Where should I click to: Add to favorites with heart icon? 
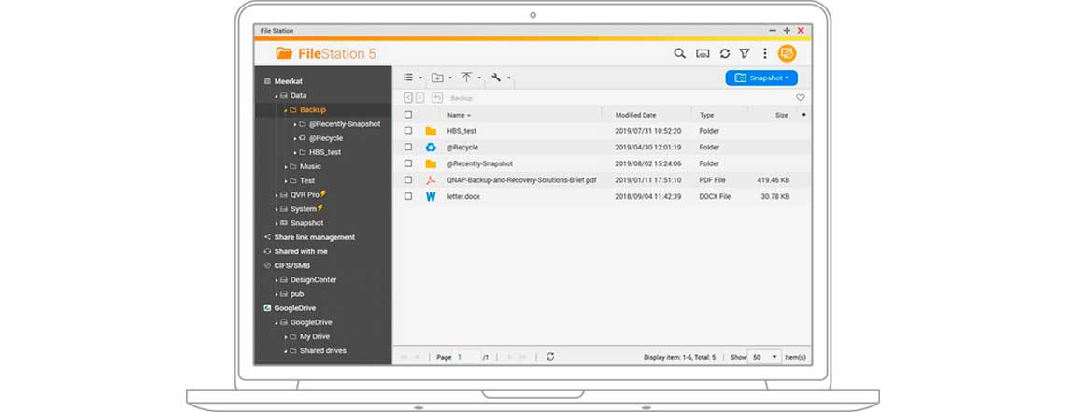(x=800, y=97)
